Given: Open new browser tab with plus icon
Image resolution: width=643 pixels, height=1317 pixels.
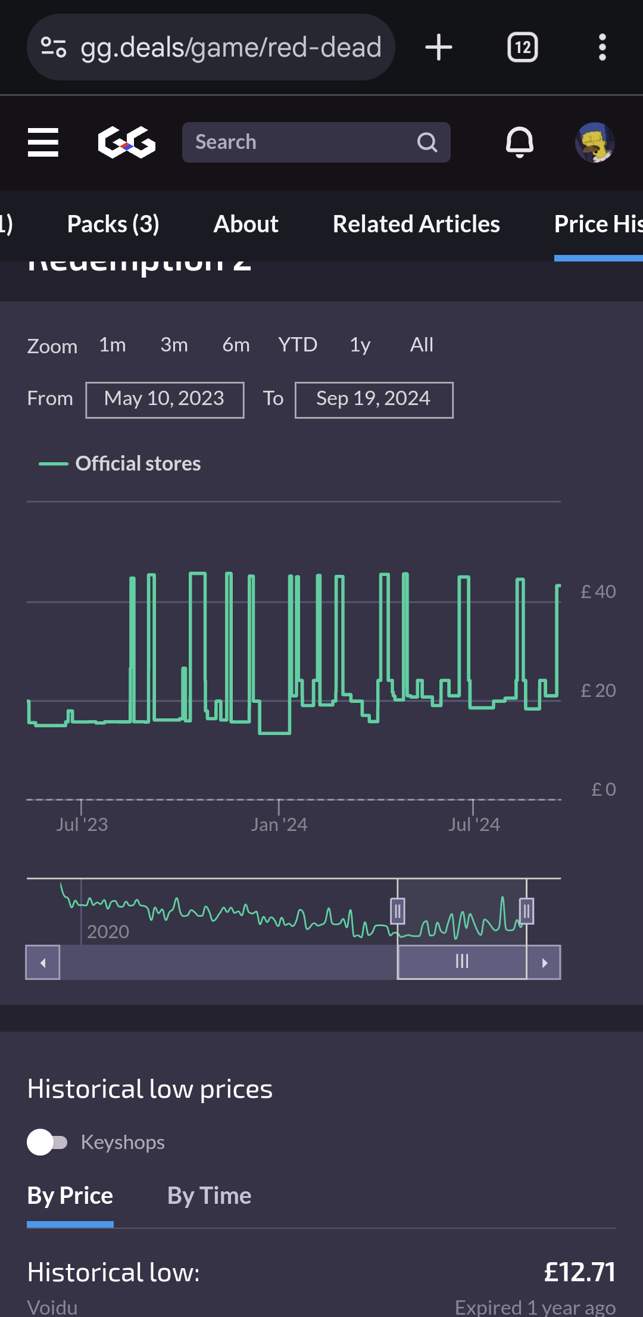Looking at the screenshot, I should click(439, 47).
